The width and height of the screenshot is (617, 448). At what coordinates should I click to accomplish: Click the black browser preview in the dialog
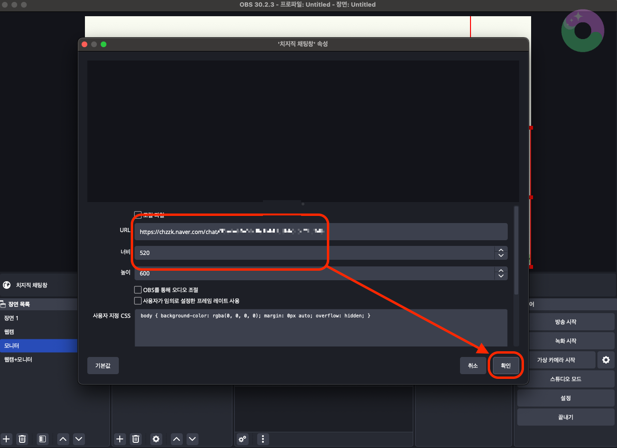point(303,131)
